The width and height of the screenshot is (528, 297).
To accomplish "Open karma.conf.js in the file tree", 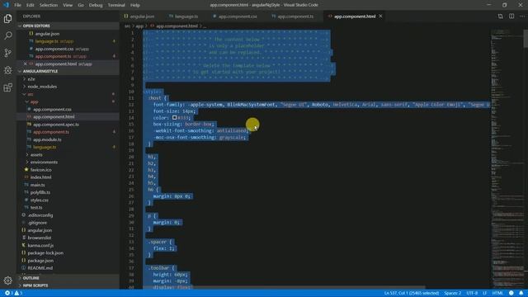I will (x=40, y=246).
